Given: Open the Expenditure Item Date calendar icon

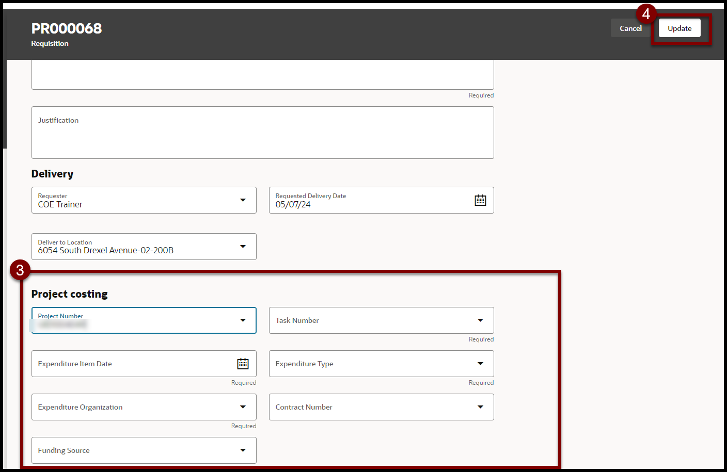Looking at the screenshot, I should coord(243,364).
